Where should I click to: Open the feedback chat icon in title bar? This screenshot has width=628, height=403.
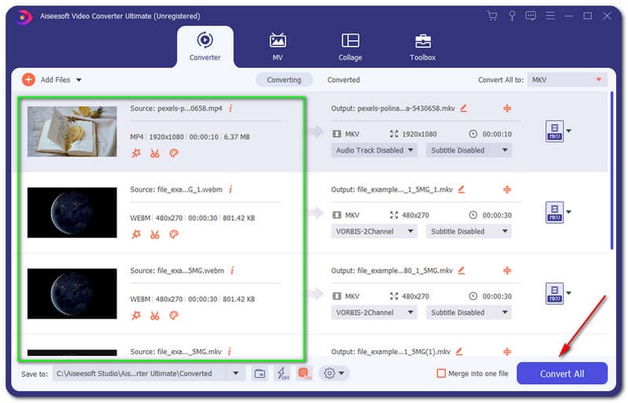(531, 16)
